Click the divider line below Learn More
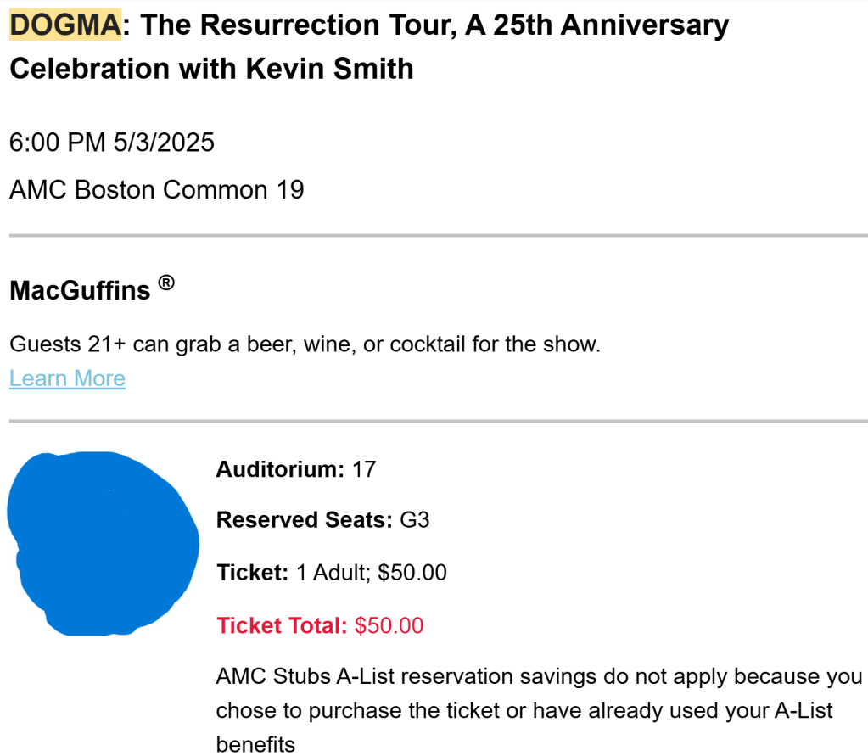The width and height of the screenshot is (868, 756). coord(438,421)
